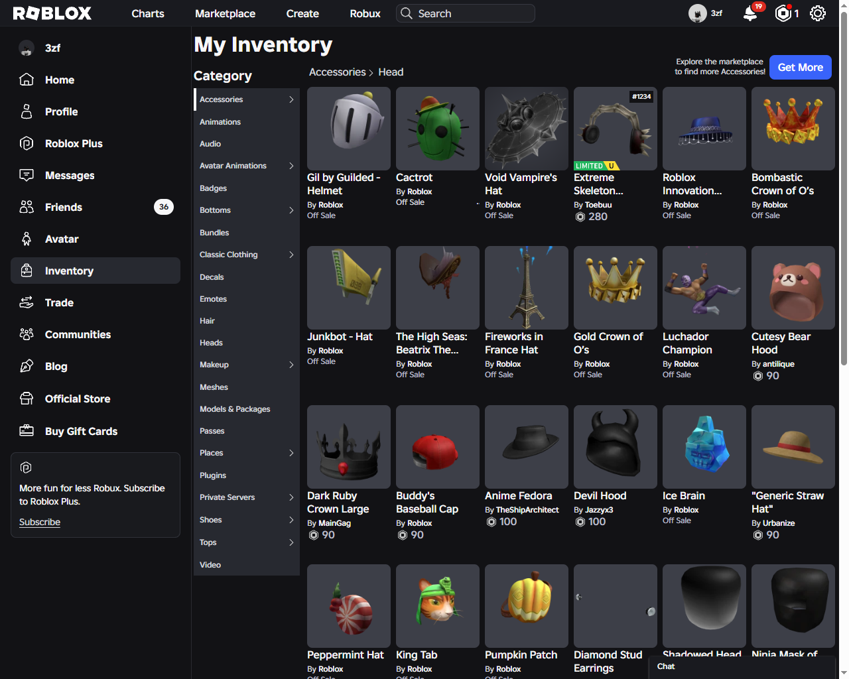The height and width of the screenshot is (679, 849).
Task: Expand the Shoes category
Action: (291, 520)
